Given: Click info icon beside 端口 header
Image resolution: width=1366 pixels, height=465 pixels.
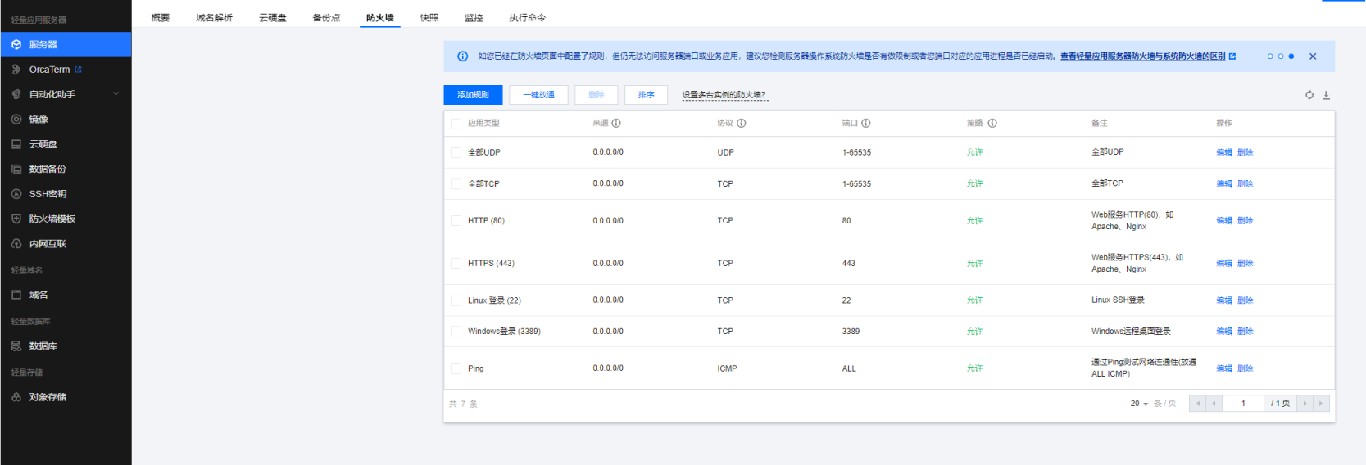Looking at the screenshot, I should pyautogui.click(x=865, y=123).
